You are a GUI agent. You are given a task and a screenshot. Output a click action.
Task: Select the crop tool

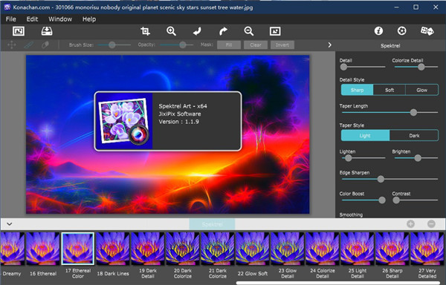click(145, 31)
